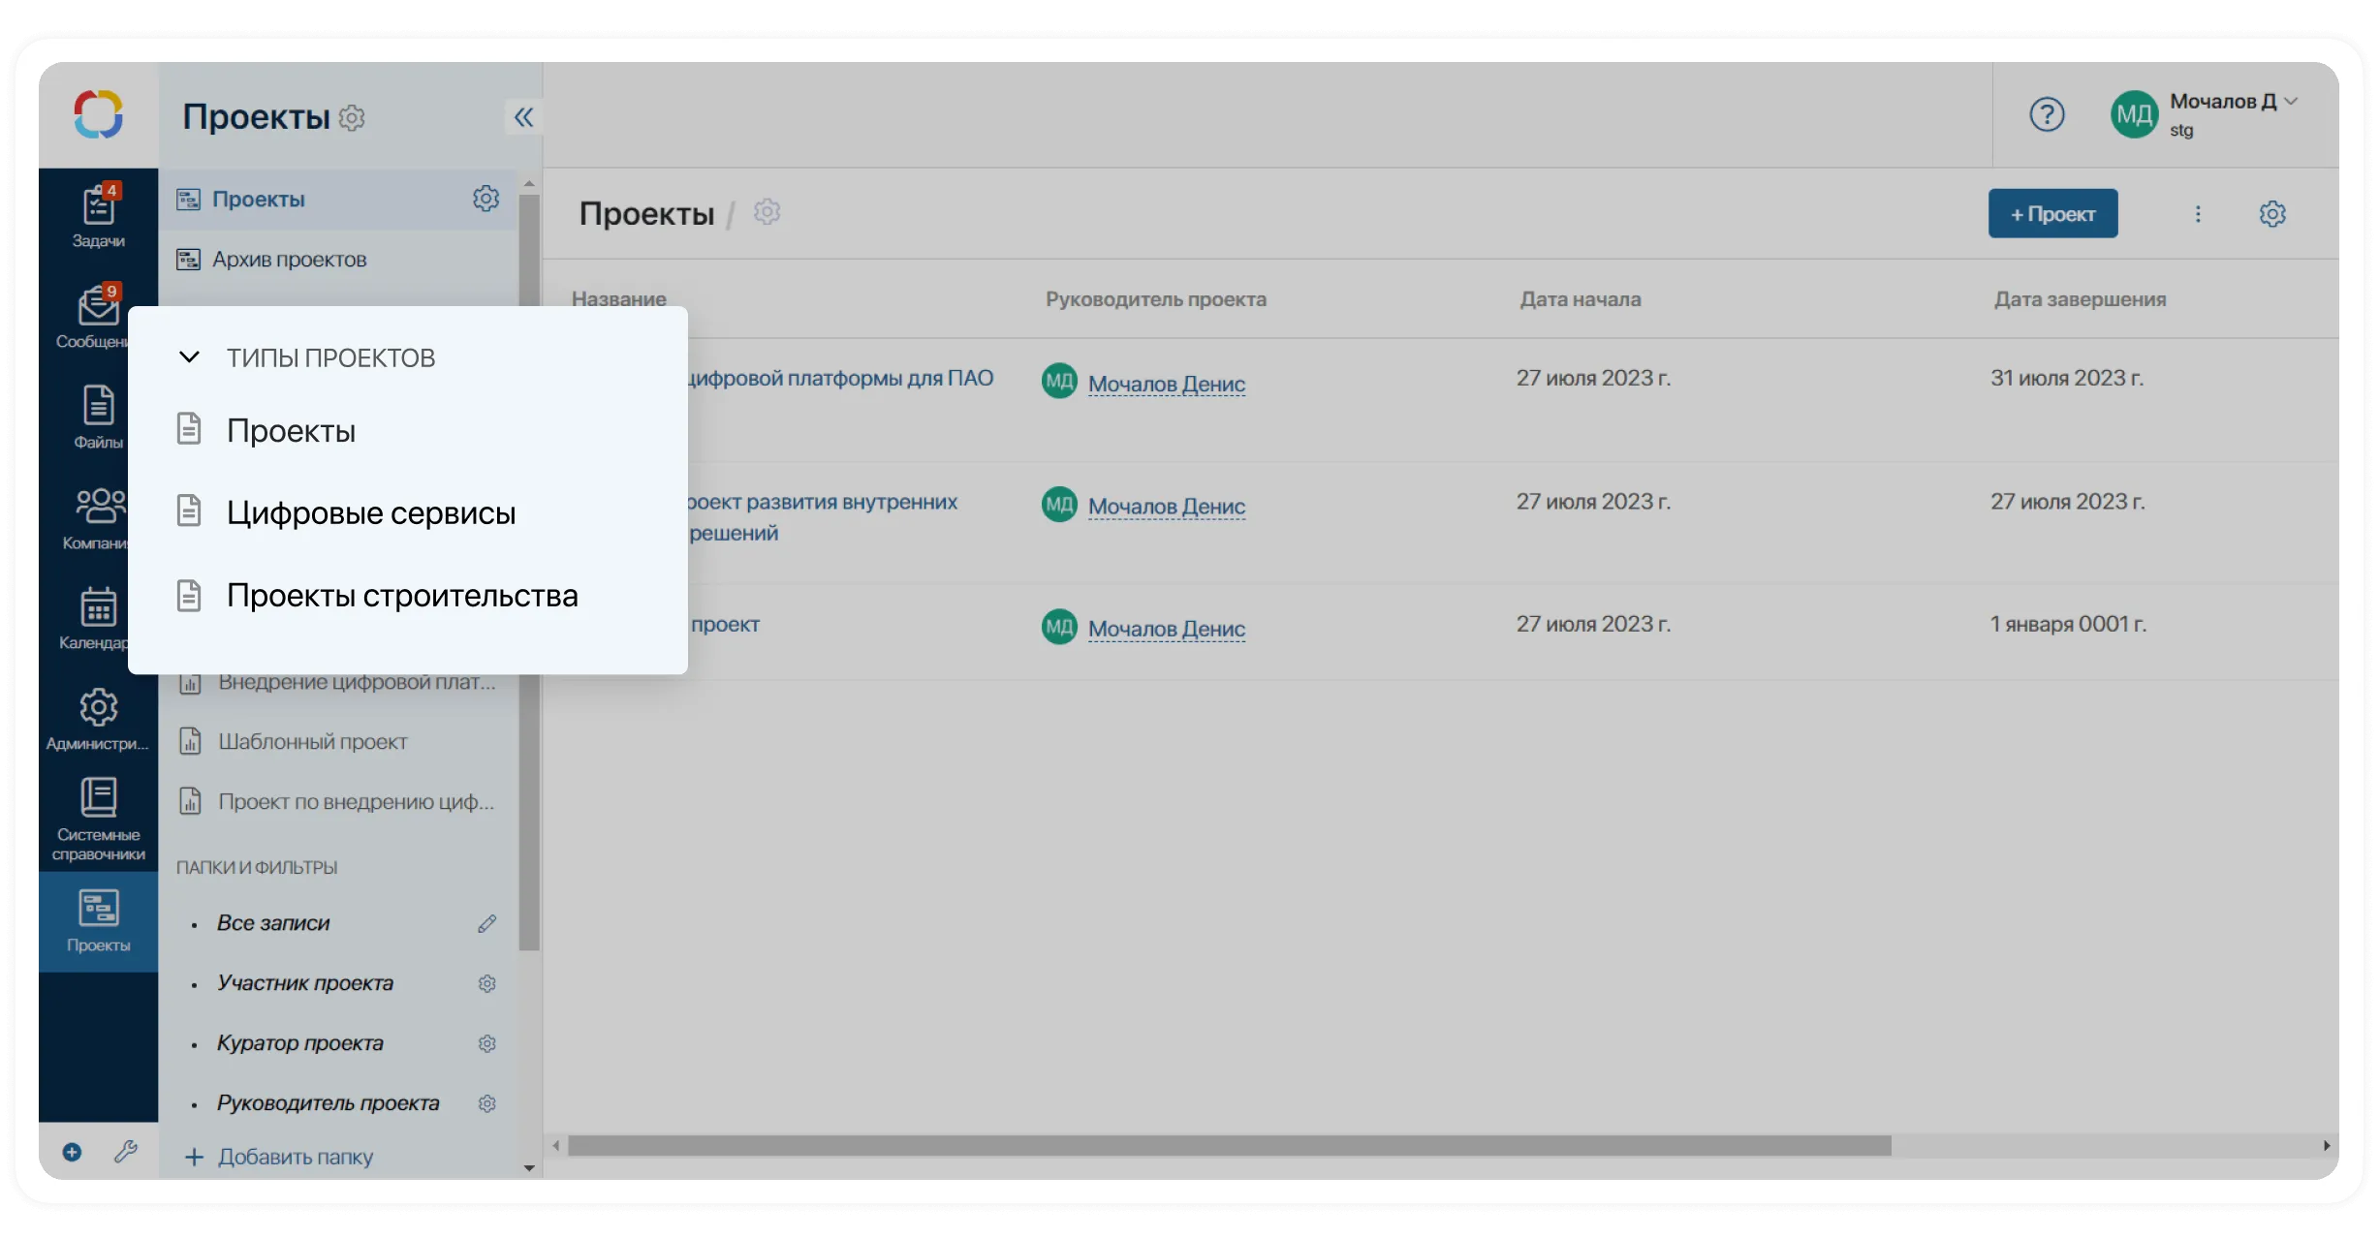Open the Files section icon

pos(98,417)
